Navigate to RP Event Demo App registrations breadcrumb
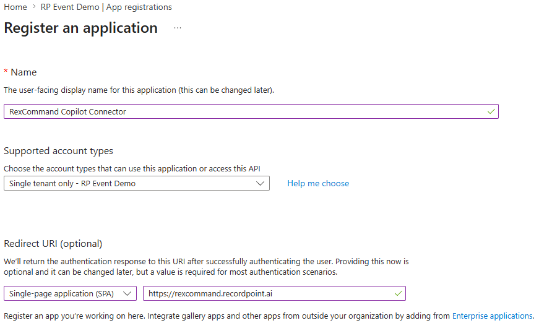This screenshot has height=323, width=539. (x=106, y=7)
